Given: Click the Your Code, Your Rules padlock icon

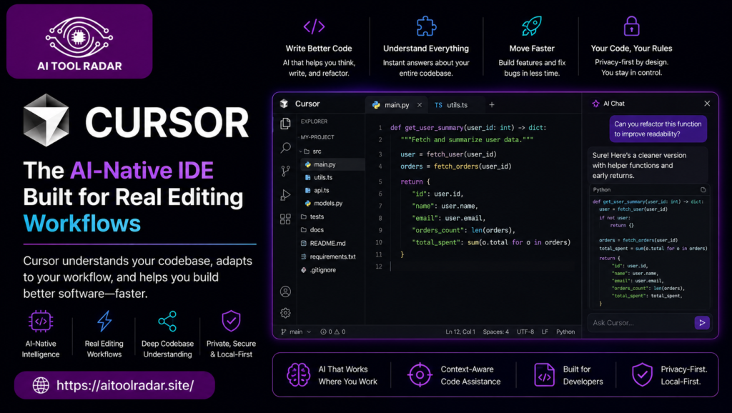Looking at the screenshot, I should [x=631, y=26].
